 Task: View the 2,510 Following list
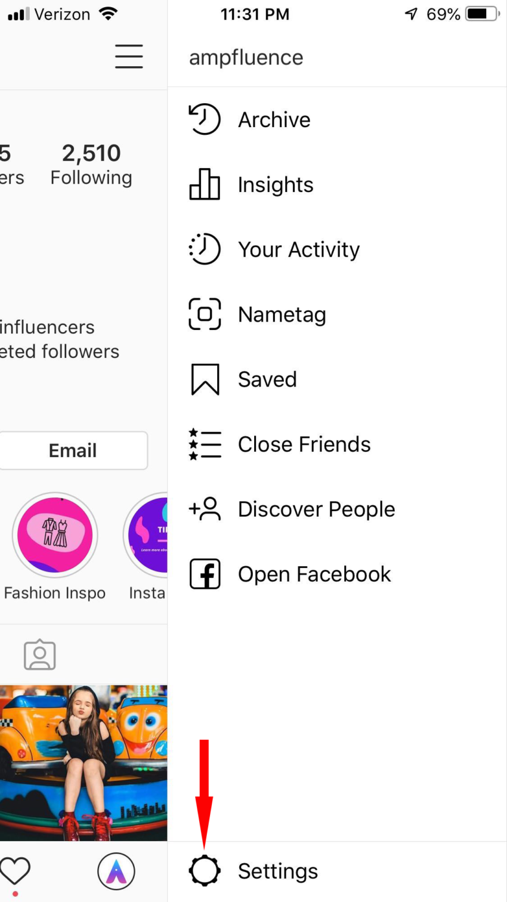click(x=91, y=164)
